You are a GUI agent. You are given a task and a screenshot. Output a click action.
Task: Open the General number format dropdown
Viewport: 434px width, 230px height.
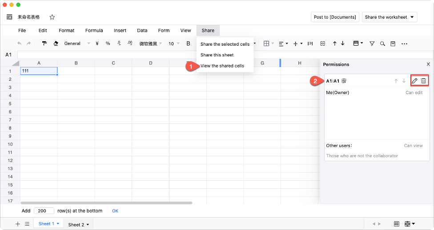coord(77,44)
